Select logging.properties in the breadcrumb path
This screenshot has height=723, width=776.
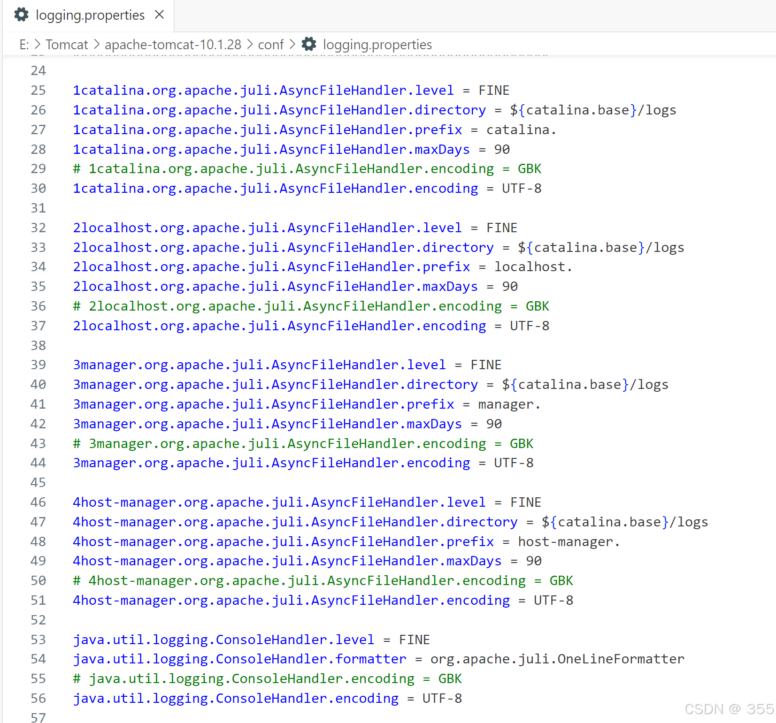click(376, 44)
